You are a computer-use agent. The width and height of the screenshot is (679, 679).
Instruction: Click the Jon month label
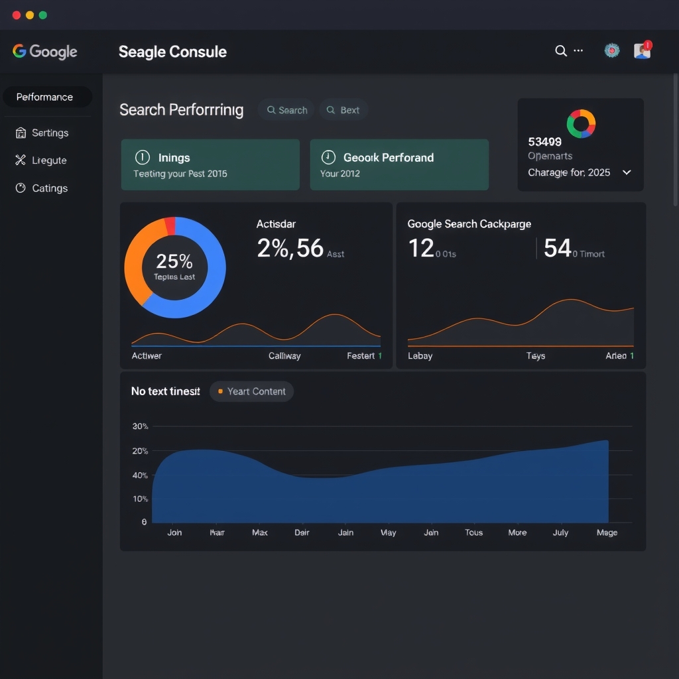(x=174, y=532)
